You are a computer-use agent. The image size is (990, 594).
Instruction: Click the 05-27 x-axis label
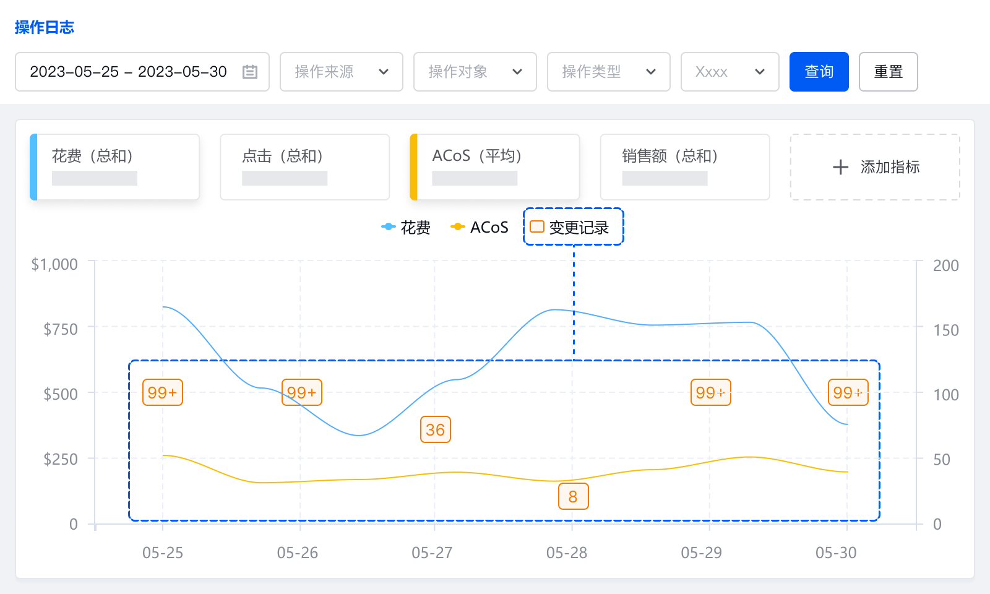432,553
